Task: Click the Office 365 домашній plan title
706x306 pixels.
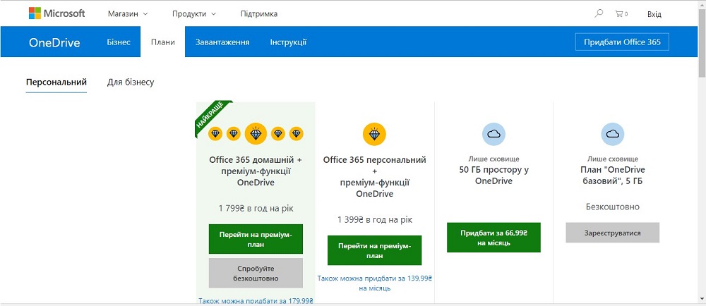Action: (256, 171)
